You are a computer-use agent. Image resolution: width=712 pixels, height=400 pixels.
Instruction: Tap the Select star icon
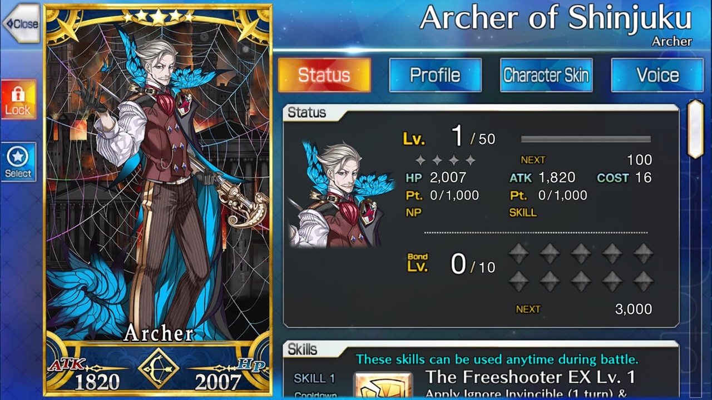click(18, 162)
